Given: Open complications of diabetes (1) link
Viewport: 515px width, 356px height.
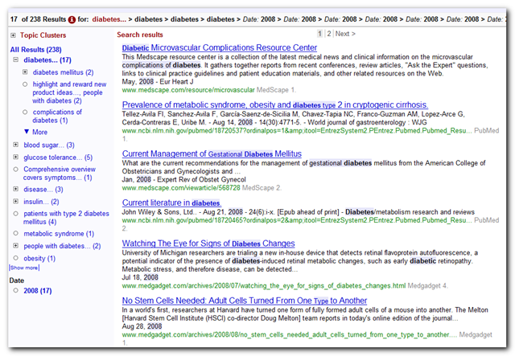Looking at the screenshot, I should click(57, 117).
